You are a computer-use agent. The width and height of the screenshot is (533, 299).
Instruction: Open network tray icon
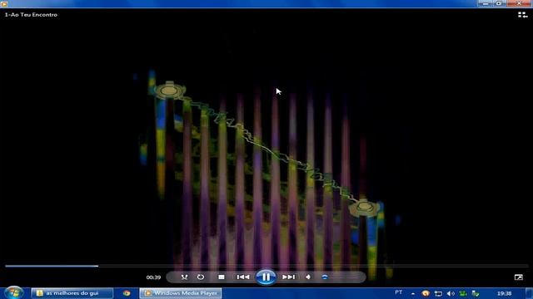[x=438, y=293]
